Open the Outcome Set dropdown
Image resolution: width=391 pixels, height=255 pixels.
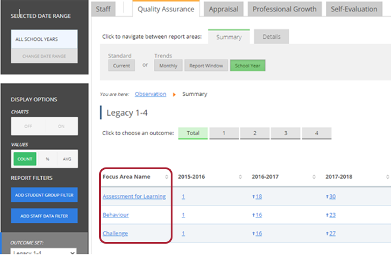tap(44, 251)
